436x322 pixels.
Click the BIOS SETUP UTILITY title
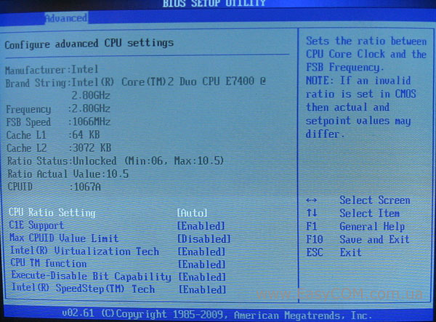(214, 4)
